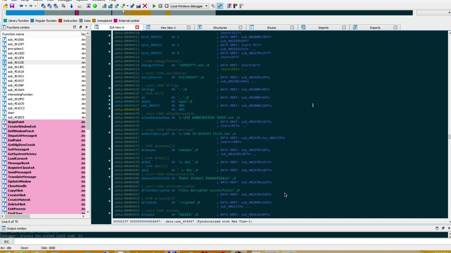
Task: Click the second binoculars search icon
Action: (50, 6)
